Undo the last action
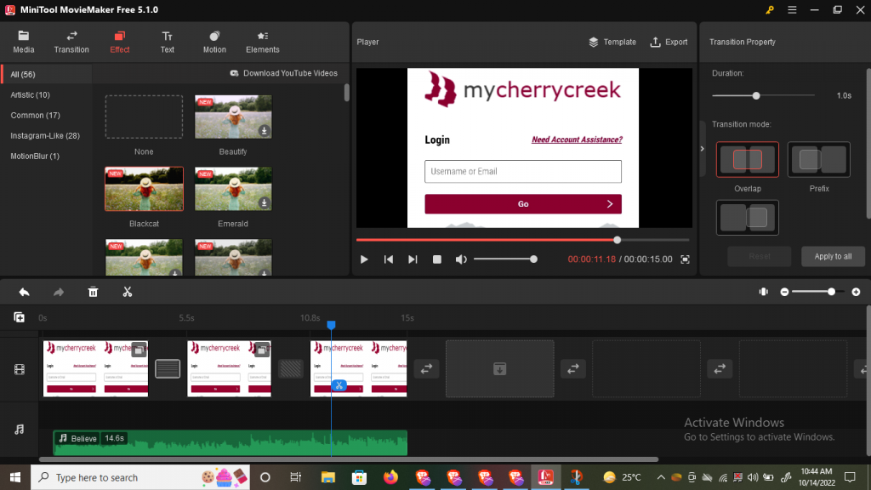 [x=24, y=293]
